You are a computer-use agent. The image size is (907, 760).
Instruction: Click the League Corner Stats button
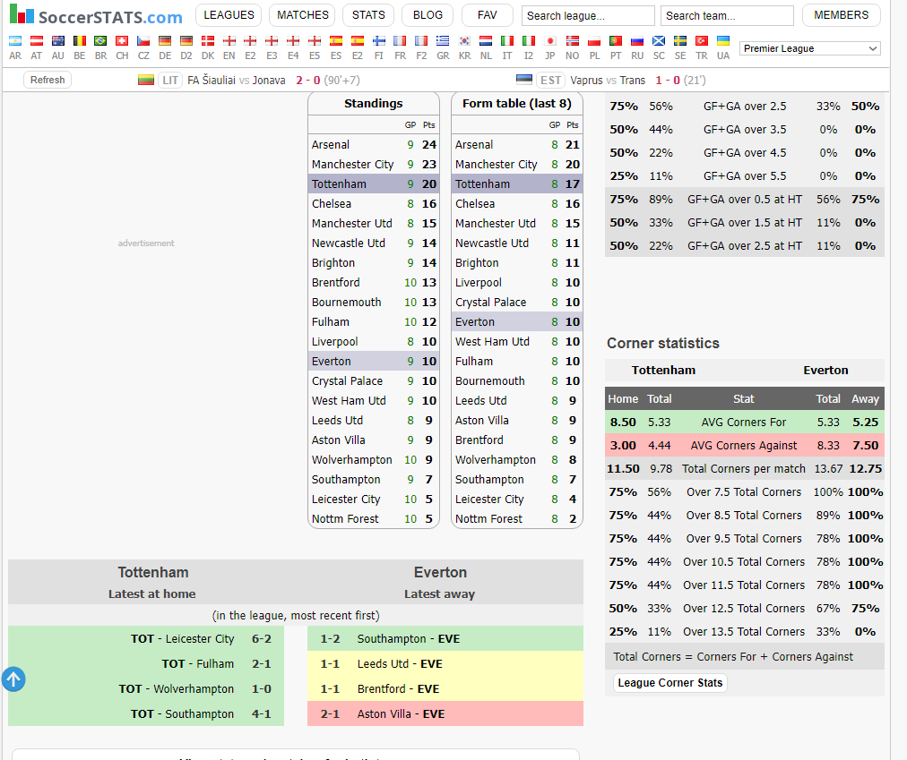669,683
